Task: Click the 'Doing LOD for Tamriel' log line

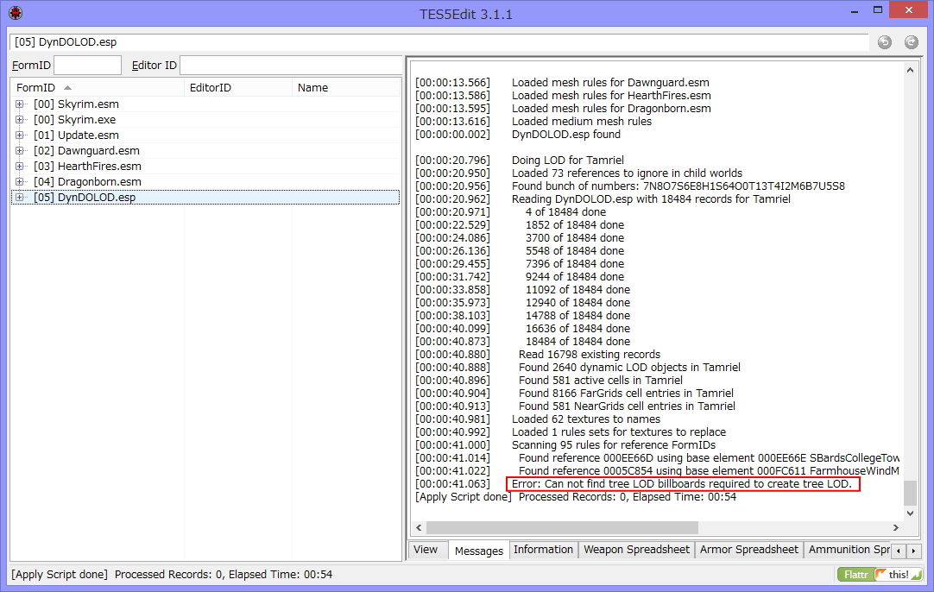Action: (x=568, y=161)
